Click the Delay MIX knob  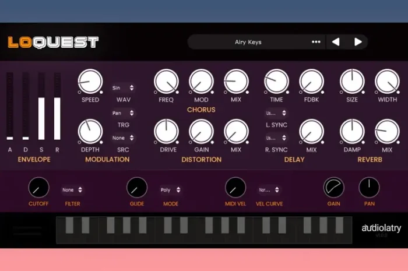[311, 132]
